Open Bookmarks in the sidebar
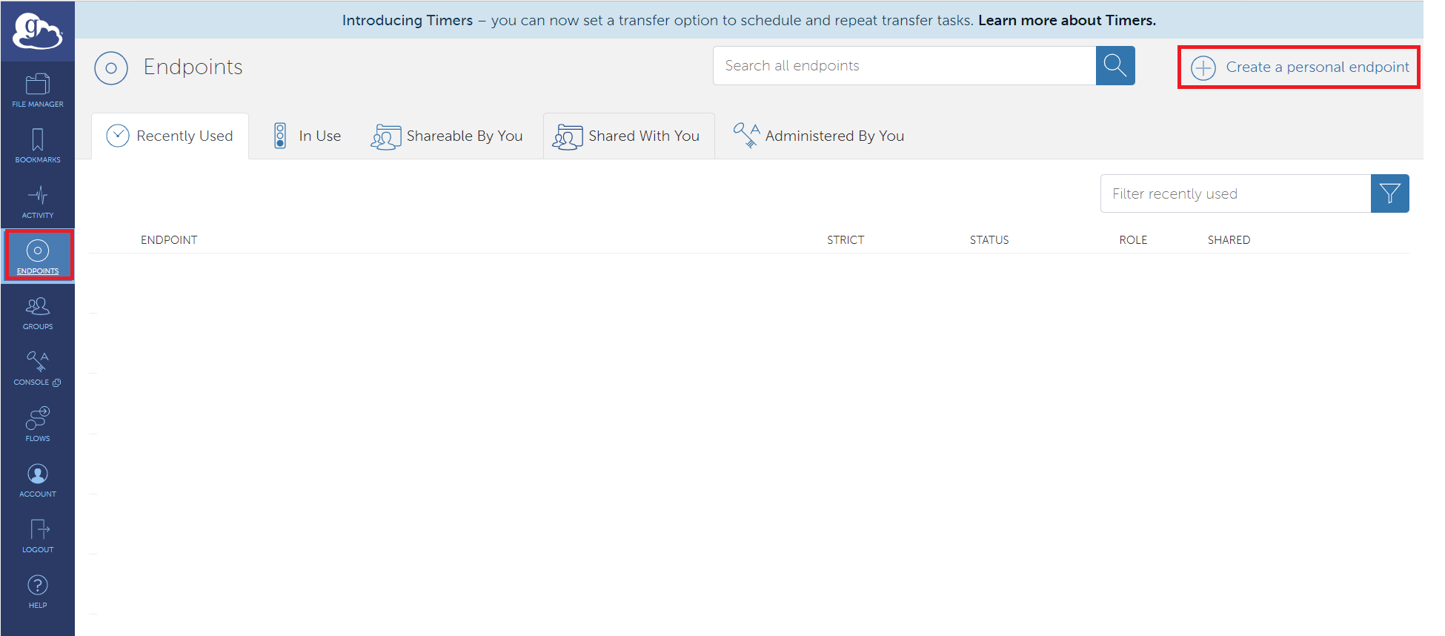Screen dimensions: 1445x636 (x=38, y=145)
